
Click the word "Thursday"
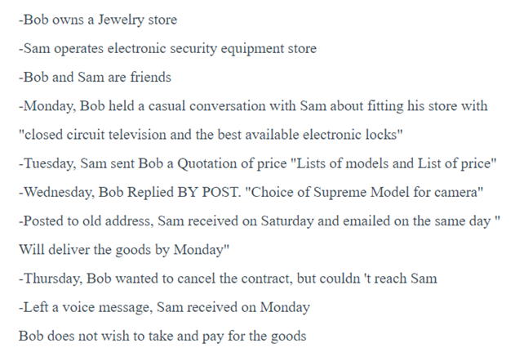click(x=51, y=279)
